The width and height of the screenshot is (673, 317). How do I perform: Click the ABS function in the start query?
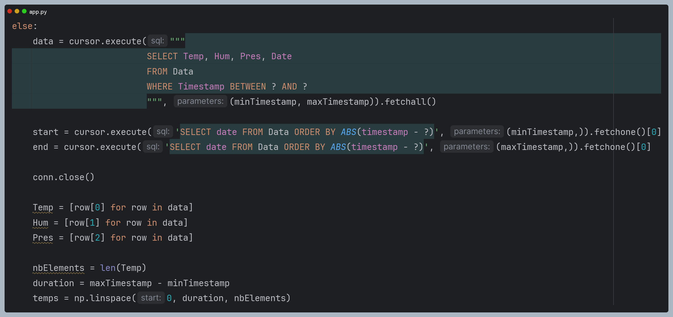[x=348, y=132]
